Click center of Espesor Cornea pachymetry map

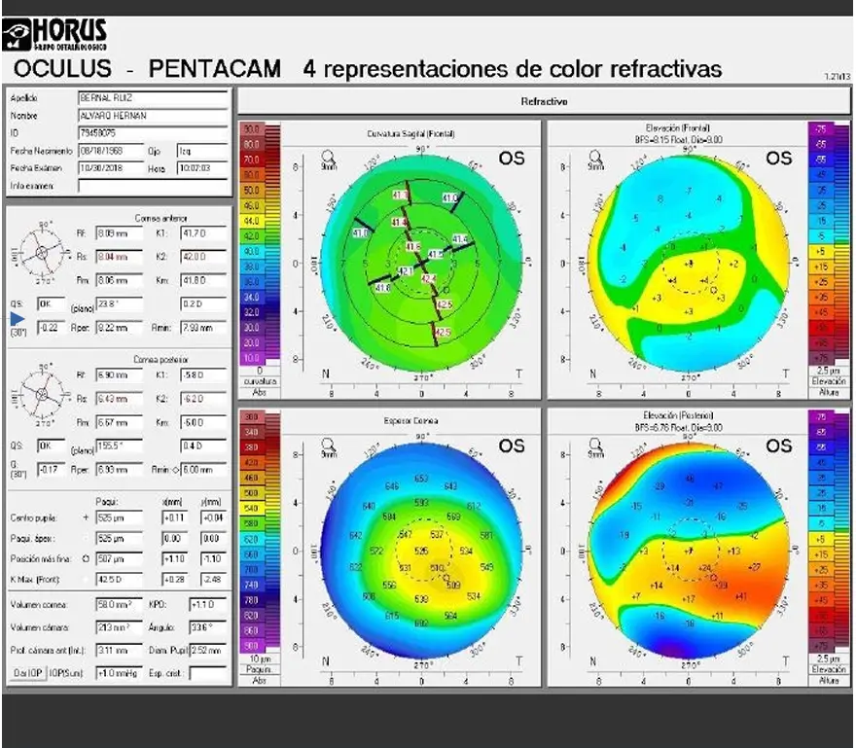tap(422, 552)
